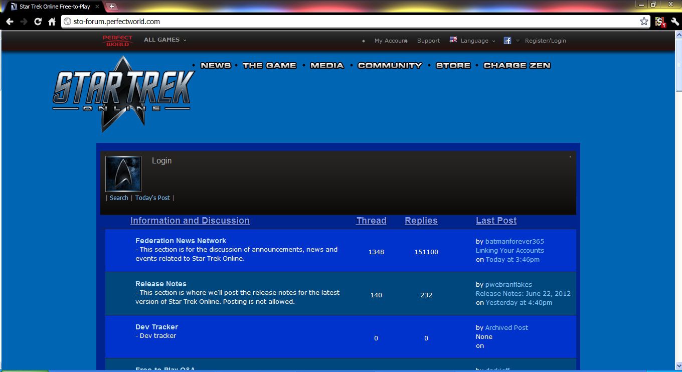
Task: Click the page scrollbar up arrow
Action: pos(678,34)
